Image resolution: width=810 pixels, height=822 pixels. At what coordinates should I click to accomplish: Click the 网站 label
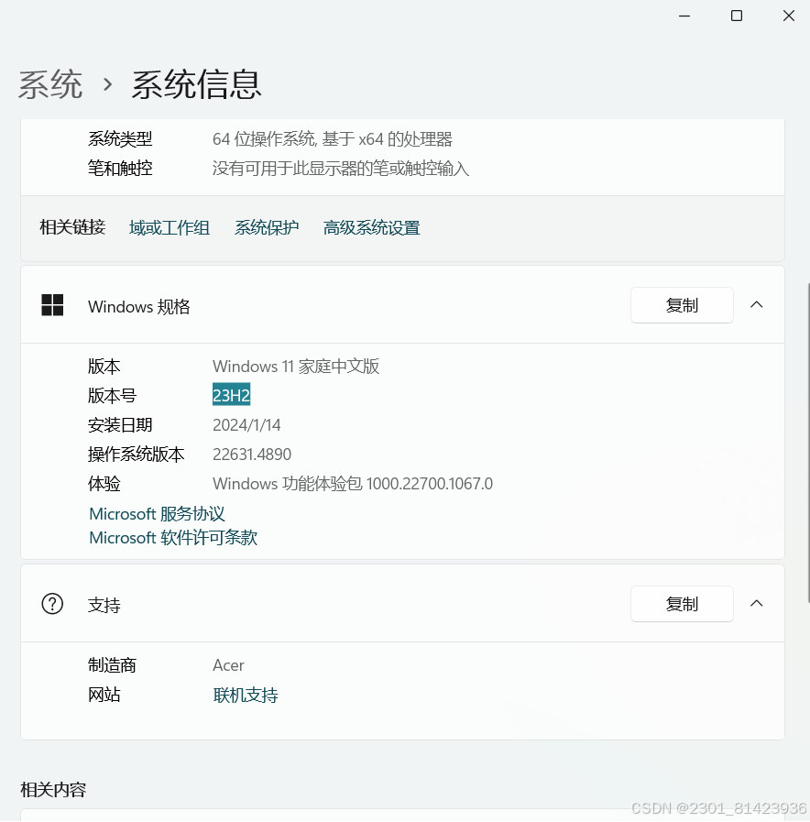(x=104, y=695)
